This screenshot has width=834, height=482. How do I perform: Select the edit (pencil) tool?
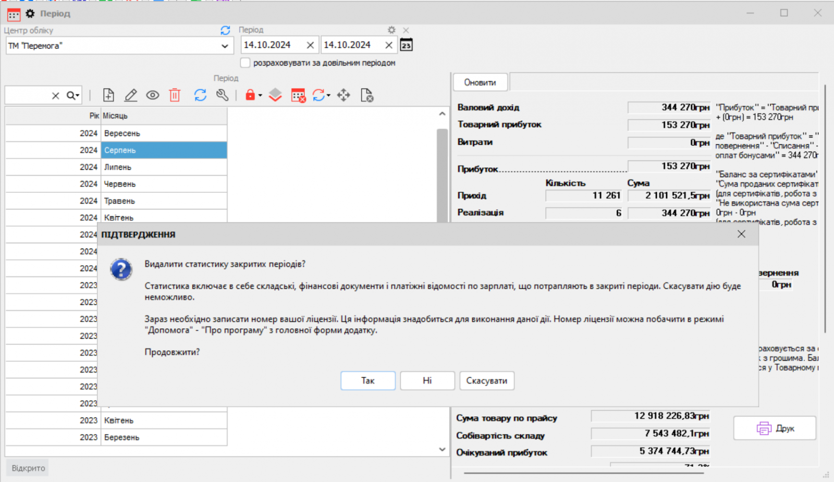(x=130, y=95)
